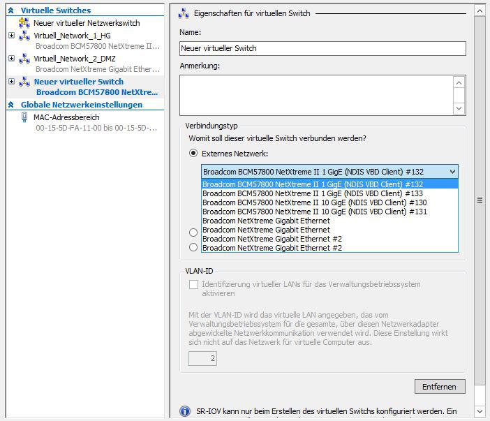Click the bold Broadcom BCM57800 NetXtre subtext under Neuer virtueller Switch
The height and width of the screenshot is (421, 490).
(97, 92)
